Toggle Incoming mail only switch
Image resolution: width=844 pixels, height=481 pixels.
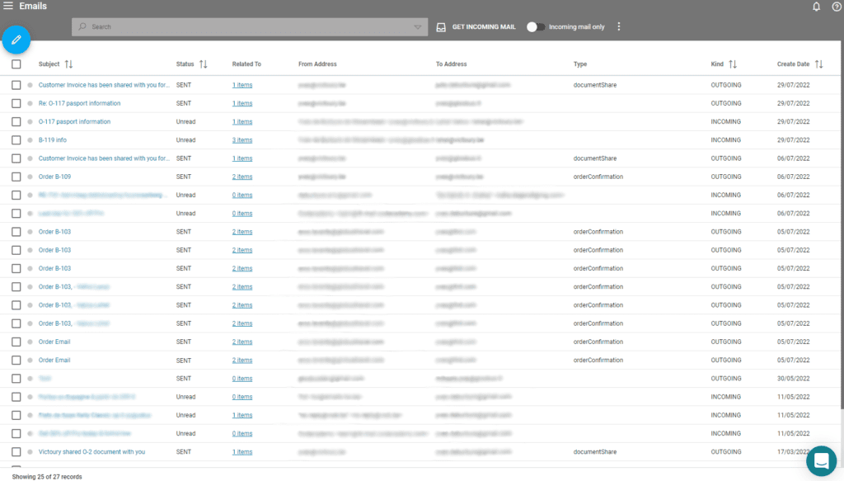coord(535,27)
